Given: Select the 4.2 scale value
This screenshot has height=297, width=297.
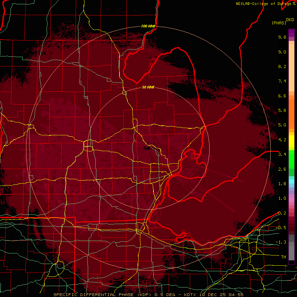Looking at the screenshot, I should (282, 140).
